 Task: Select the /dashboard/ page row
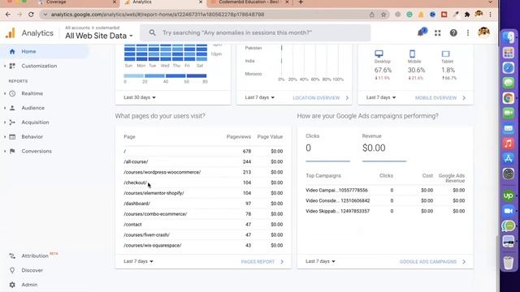point(203,204)
